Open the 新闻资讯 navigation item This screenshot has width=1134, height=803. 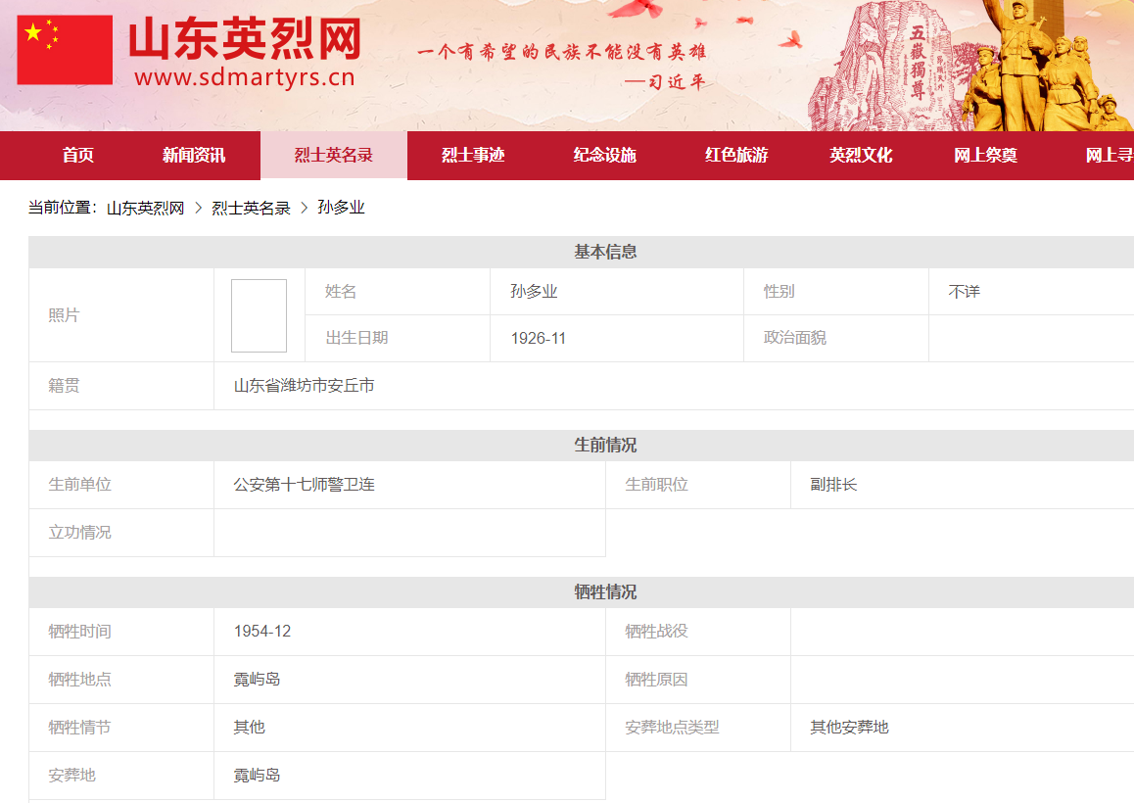194,156
